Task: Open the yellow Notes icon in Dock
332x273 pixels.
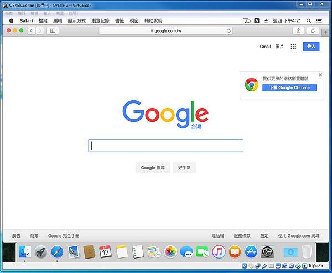Action: 122,252
